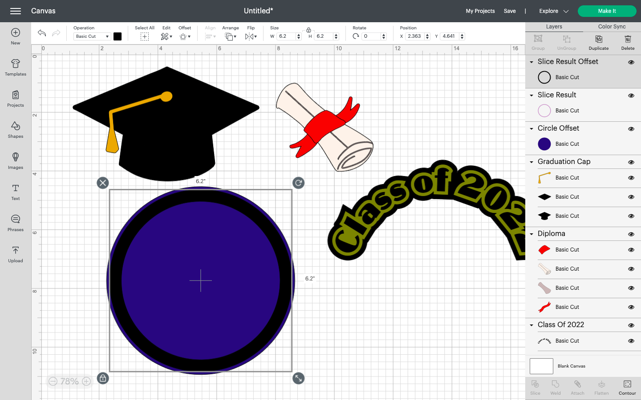The height and width of the screenshot is (400, 641).
Task: Open the black operation color swatch
Action: point(118,36)
